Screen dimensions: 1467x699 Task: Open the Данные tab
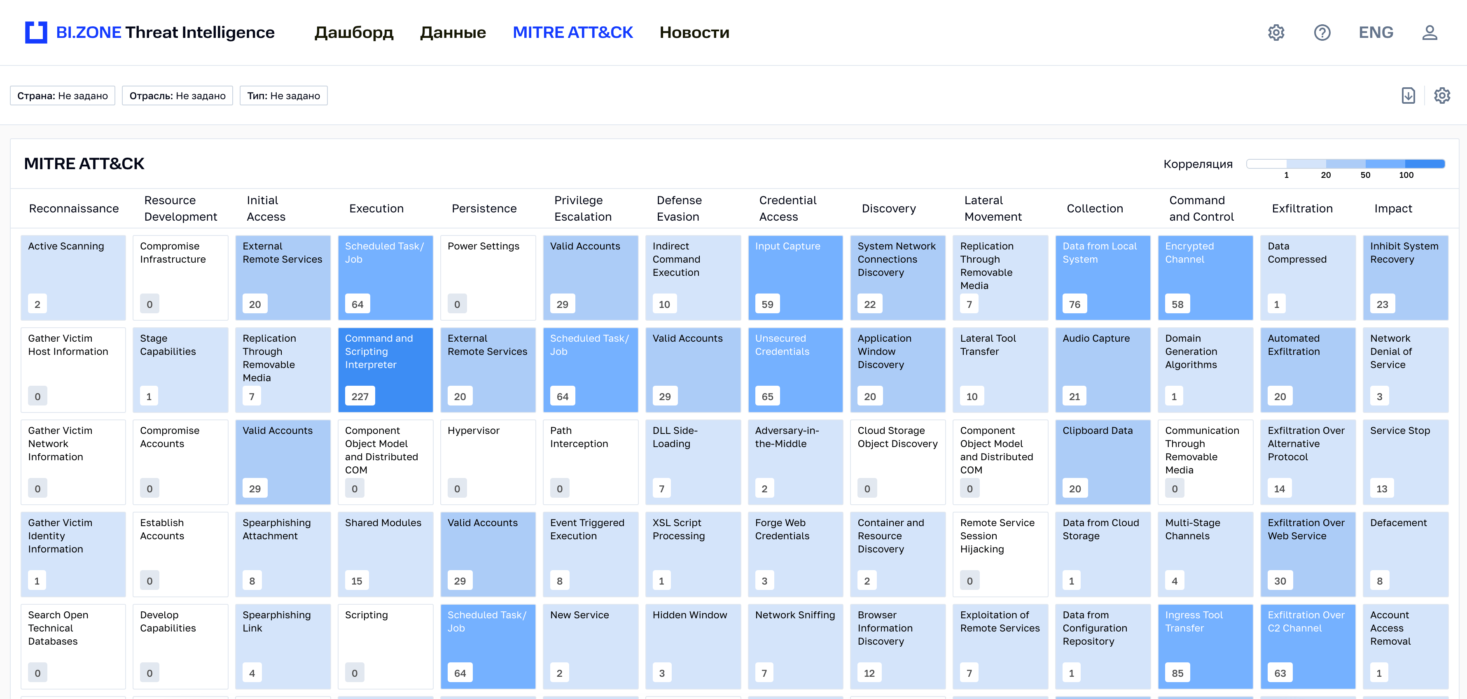[453, 33]
